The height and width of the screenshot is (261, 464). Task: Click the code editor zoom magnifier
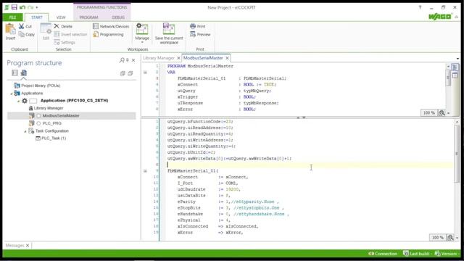[450, 237]
